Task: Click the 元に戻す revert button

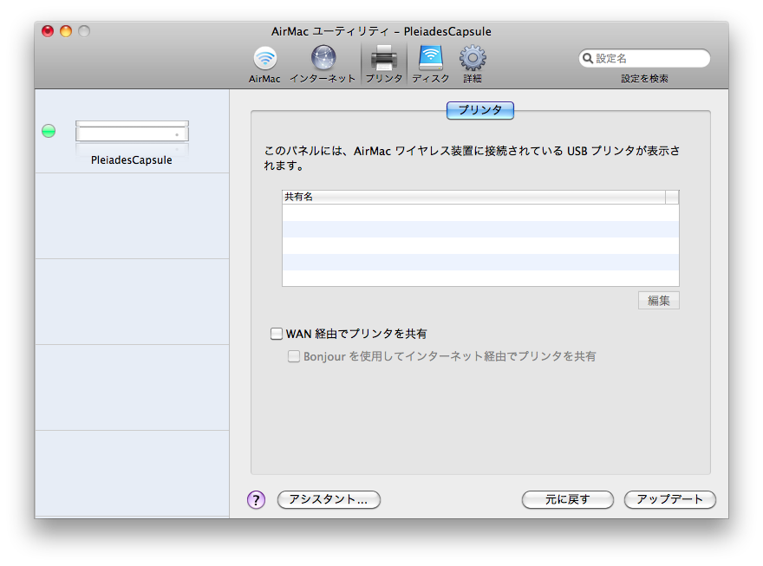Action: pos(568,499)
